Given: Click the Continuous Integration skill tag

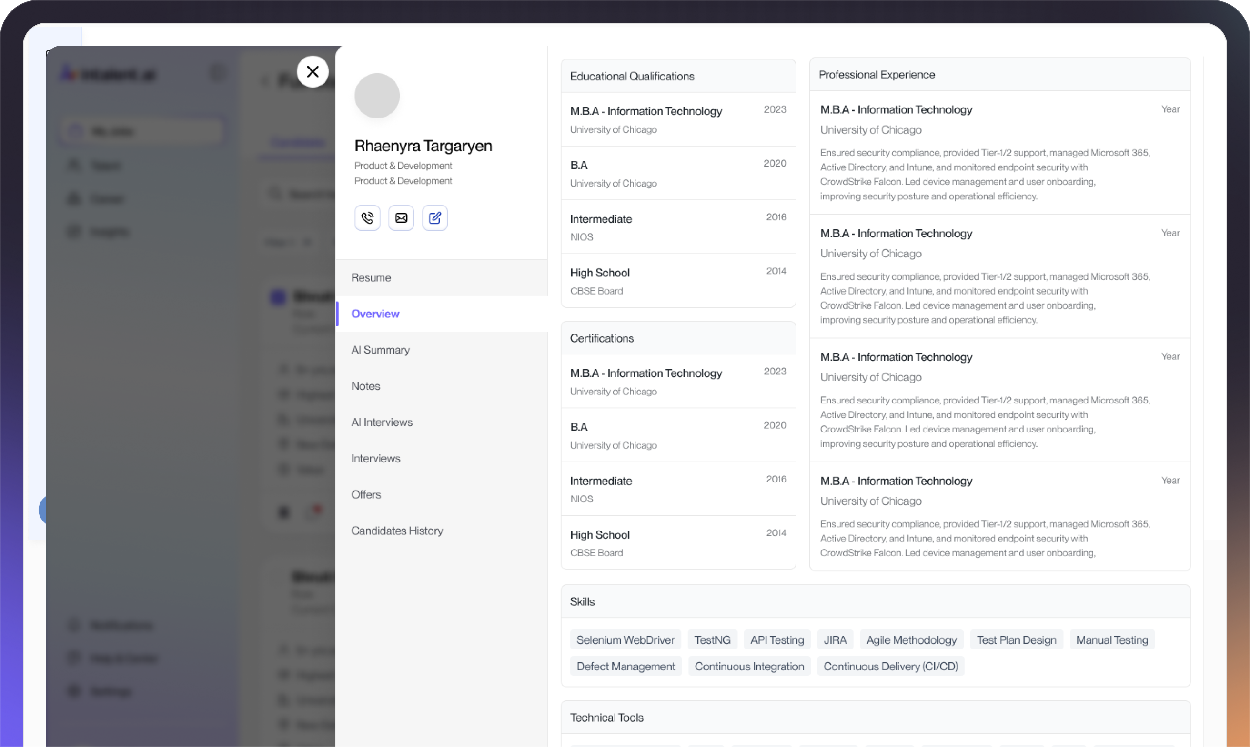Looking at the screenshot, I should [x=749, y=667].
